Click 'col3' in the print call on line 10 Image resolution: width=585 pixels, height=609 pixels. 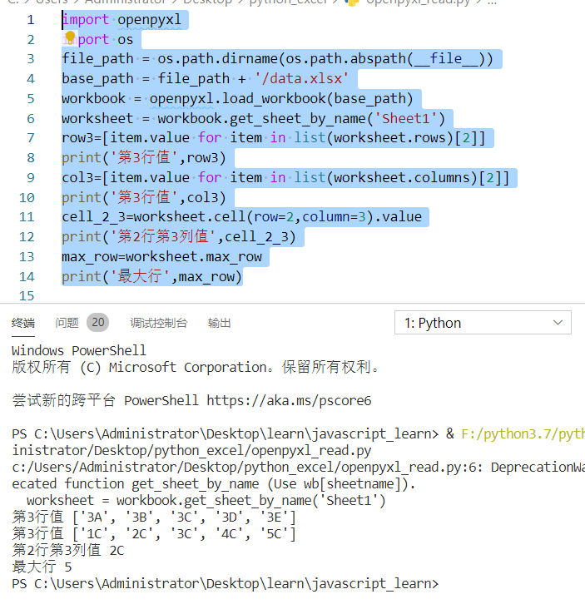[202, 198]
